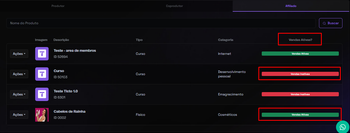Click the Curso product purple T icon
Image resolution: width=350 pixels, height=133 pixels.
(42, 74)
